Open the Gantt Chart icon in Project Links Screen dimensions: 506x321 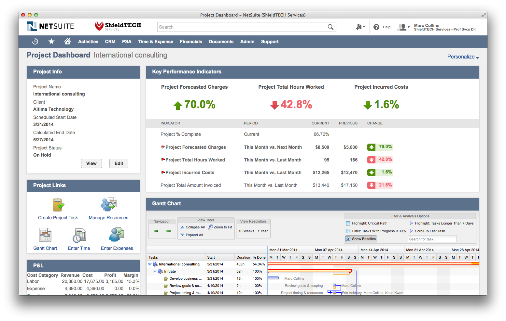click(45, 235)
